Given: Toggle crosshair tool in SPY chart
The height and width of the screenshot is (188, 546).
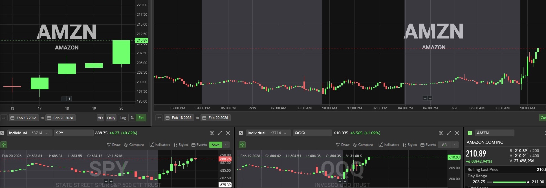Looking at the screenshot, I should click(4, 145).
